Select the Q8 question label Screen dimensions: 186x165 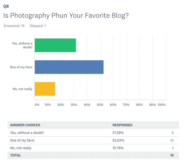click(x=6, y=6)
